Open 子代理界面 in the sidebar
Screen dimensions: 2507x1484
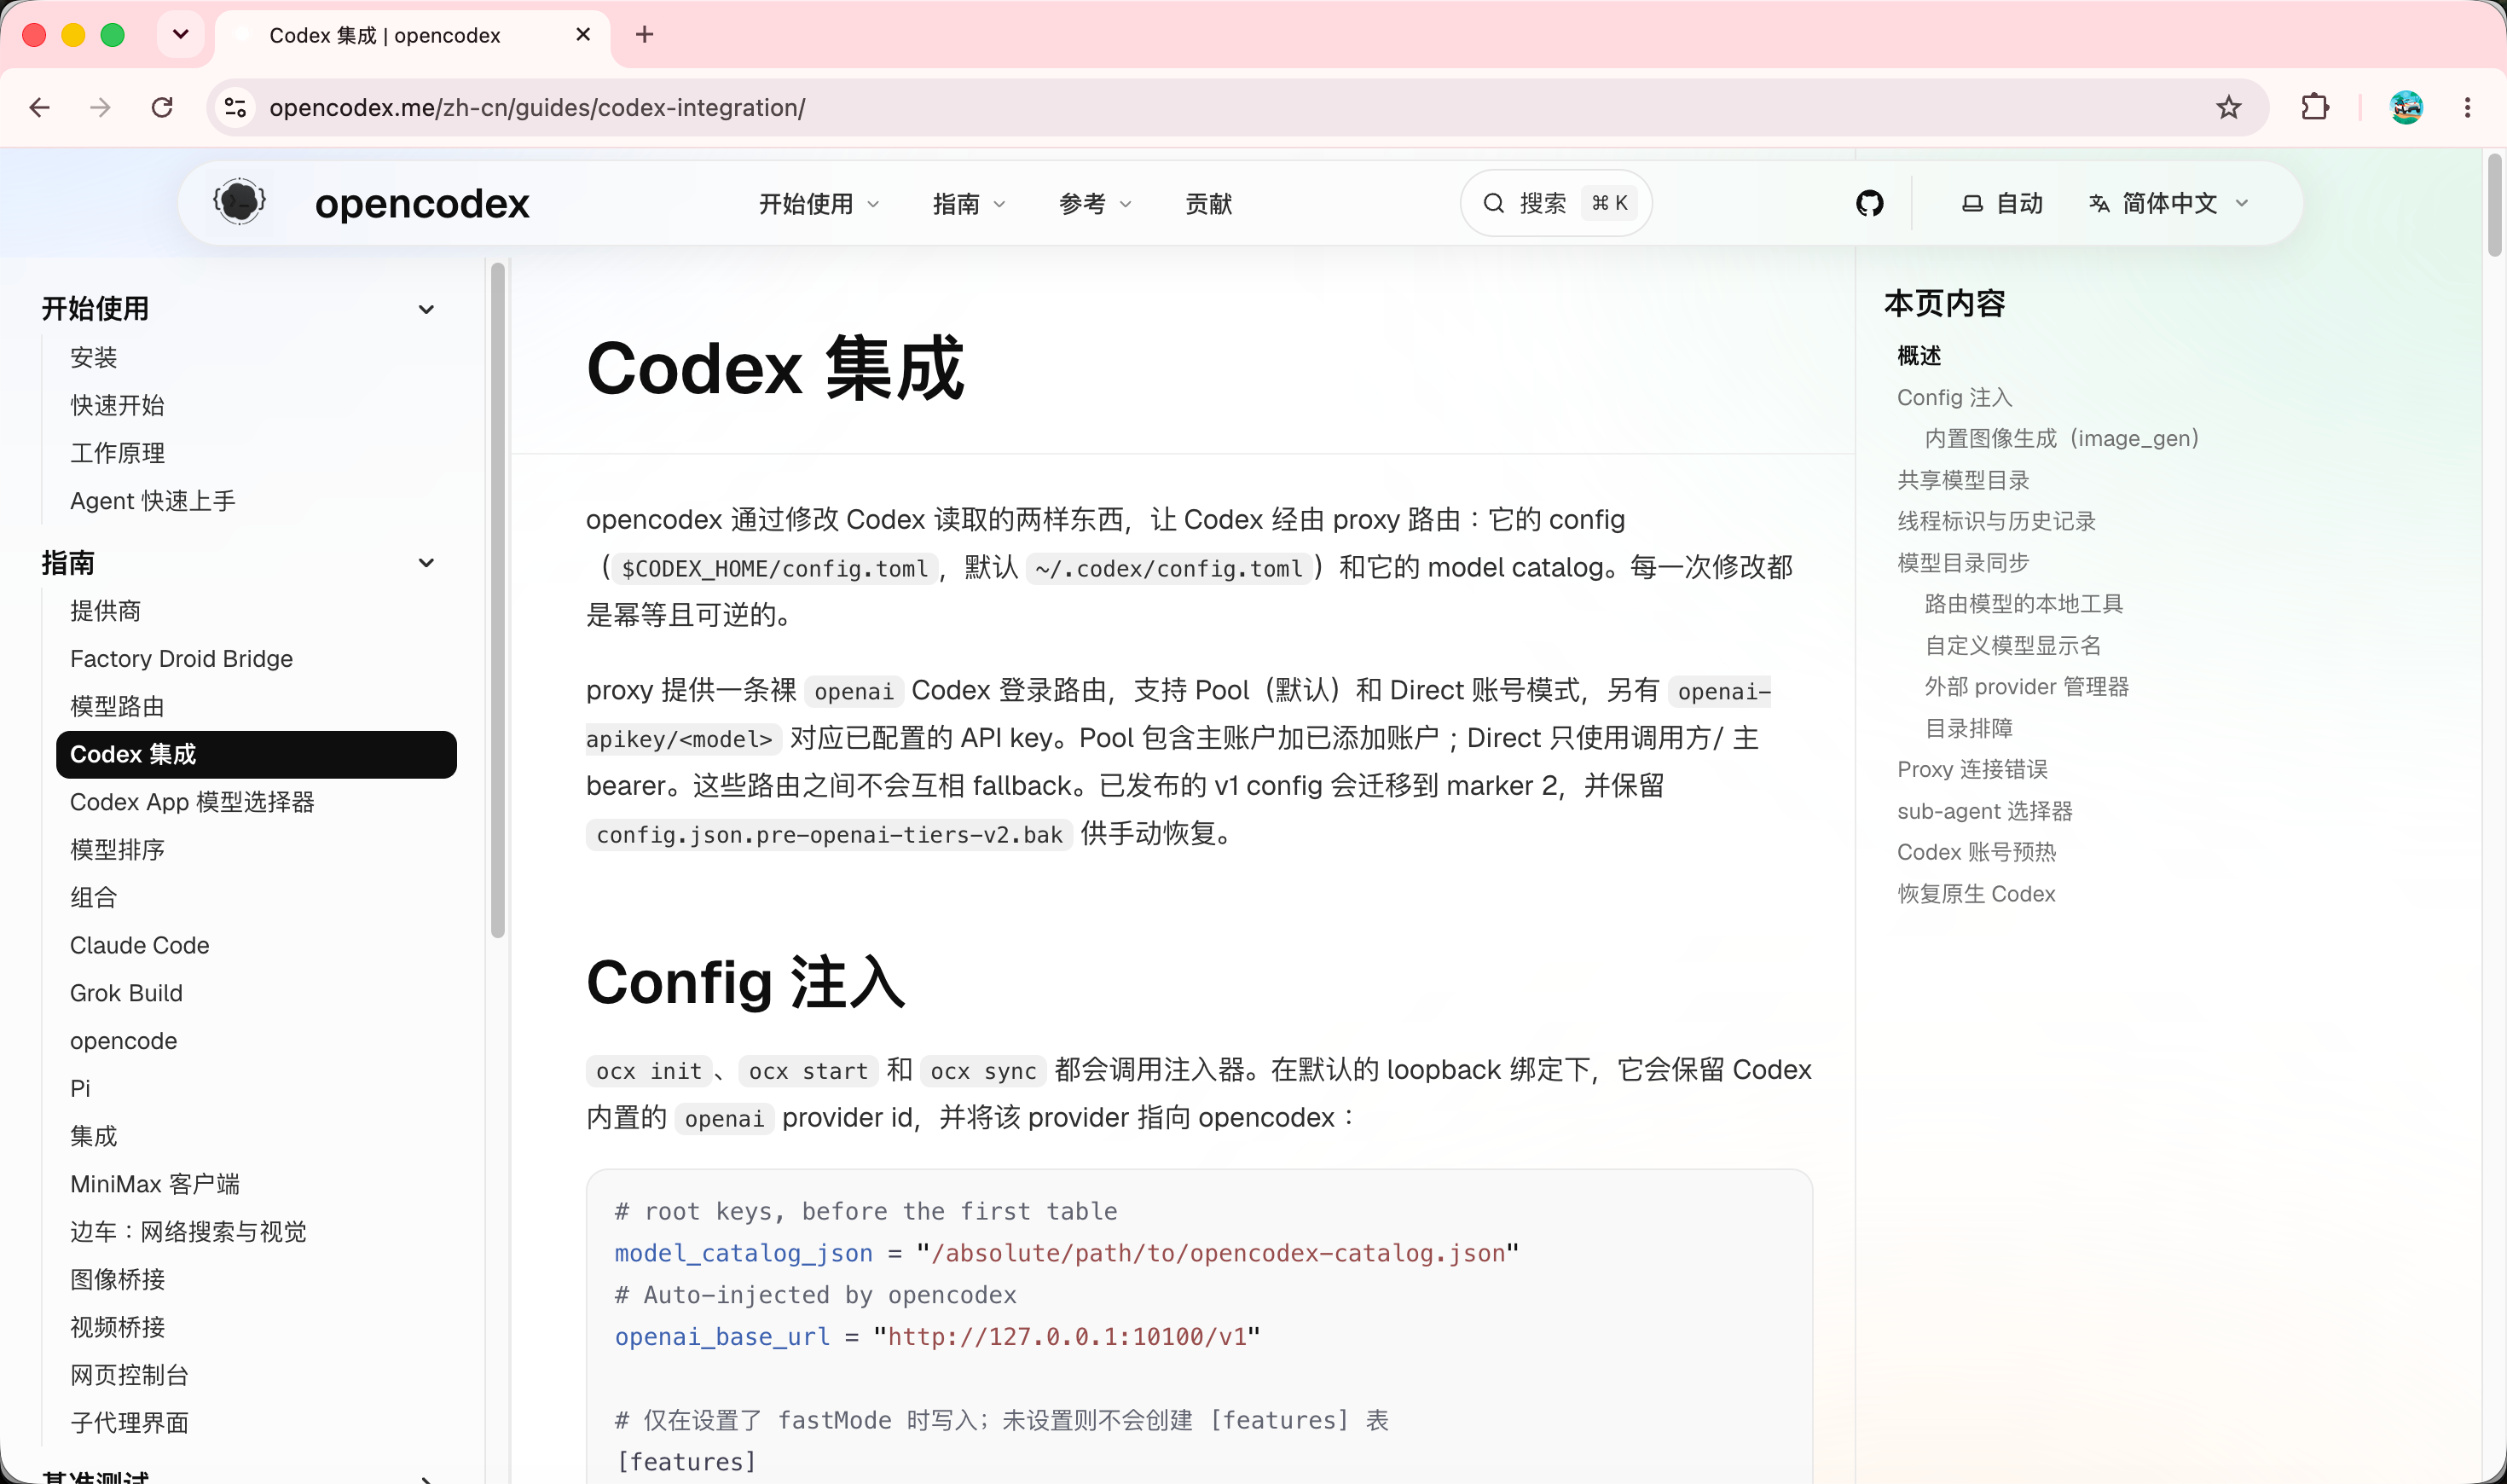point(129,1424)
